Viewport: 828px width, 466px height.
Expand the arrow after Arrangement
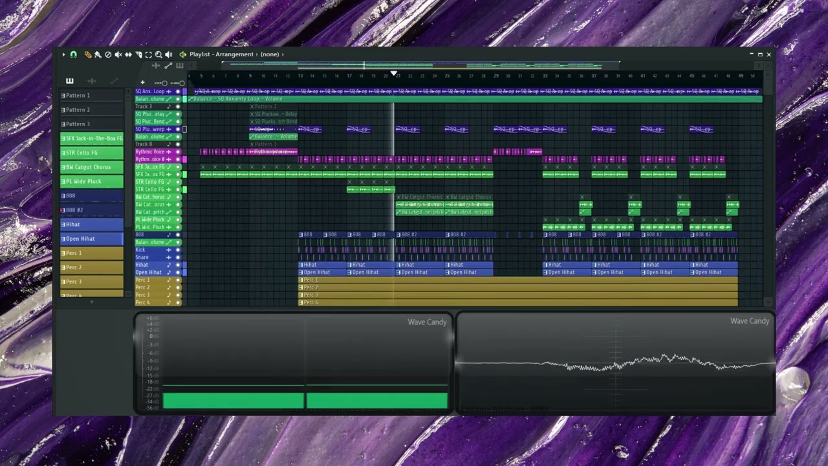pyautogui.click(x=257, y=54)
